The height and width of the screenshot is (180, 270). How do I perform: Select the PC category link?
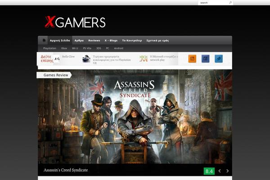click(x=108, y=48)
